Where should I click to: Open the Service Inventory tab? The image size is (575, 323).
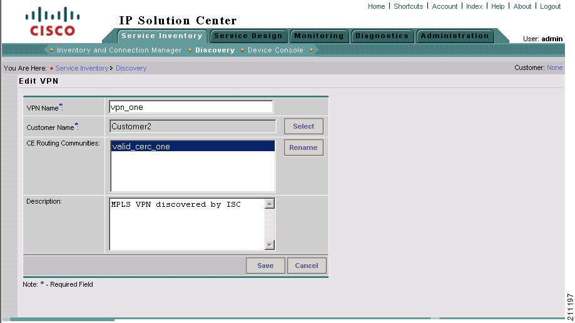coord(162,36)
